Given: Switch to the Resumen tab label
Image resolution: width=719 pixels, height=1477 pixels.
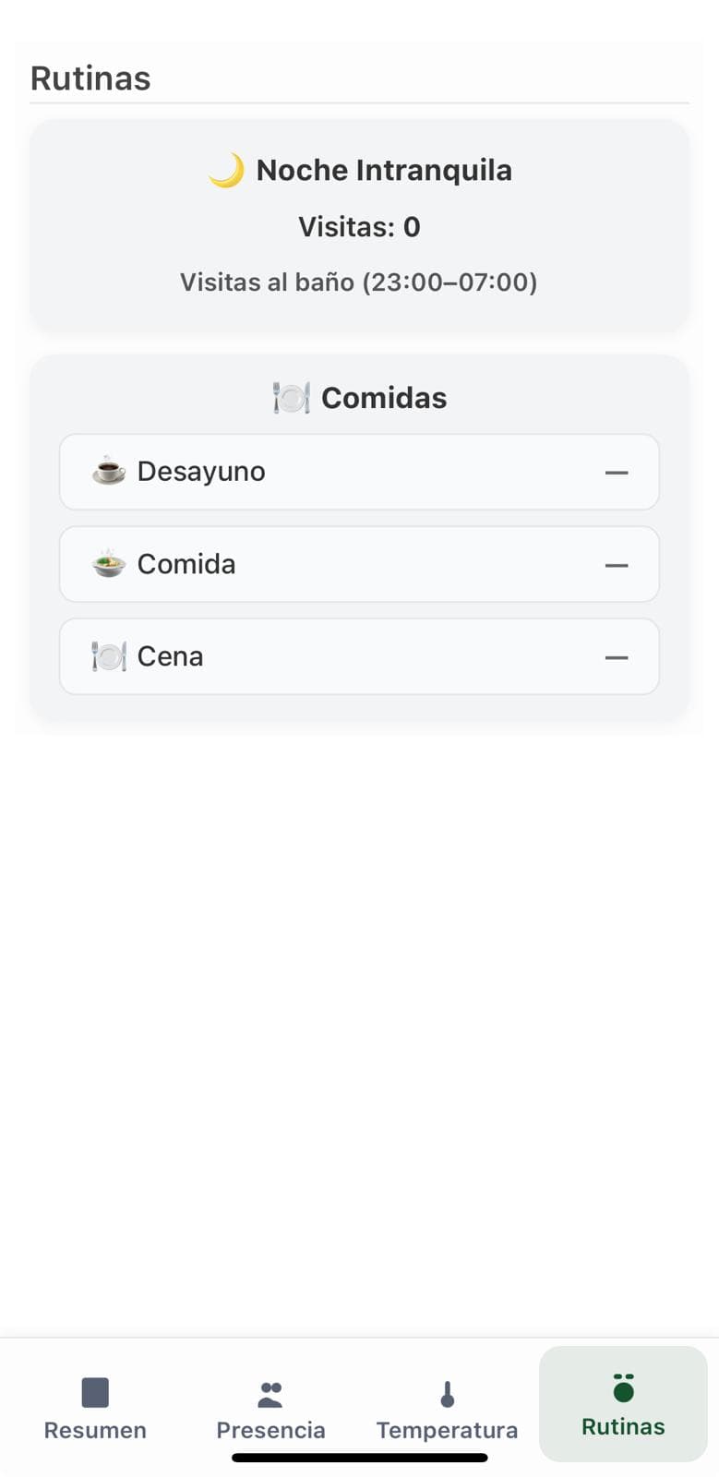Looking at the screenshot, I should pyautogui.click(x=95, y=1430).
